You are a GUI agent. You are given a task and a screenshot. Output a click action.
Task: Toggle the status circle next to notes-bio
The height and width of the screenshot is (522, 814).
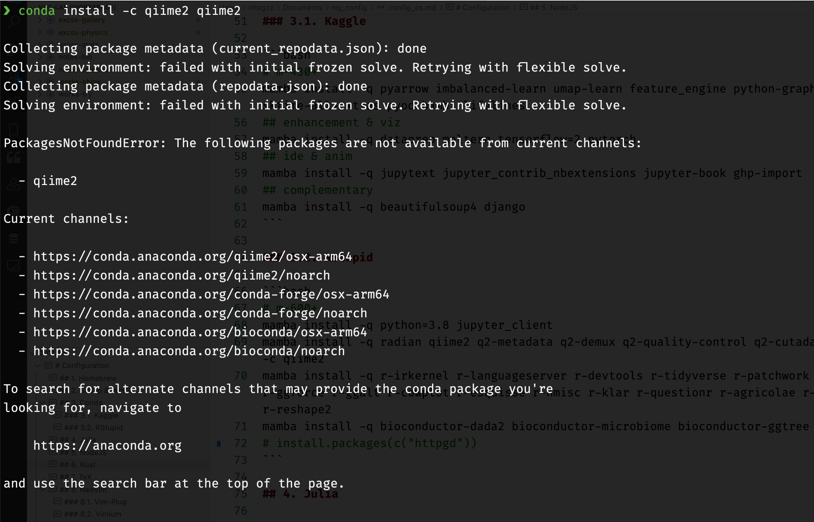50,57
